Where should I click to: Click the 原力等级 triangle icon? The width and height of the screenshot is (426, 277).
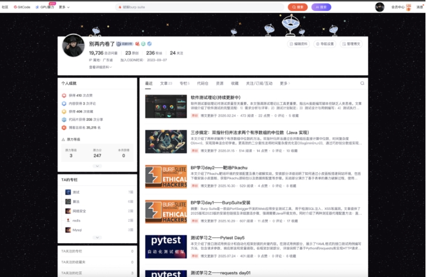tap(63, 139)
